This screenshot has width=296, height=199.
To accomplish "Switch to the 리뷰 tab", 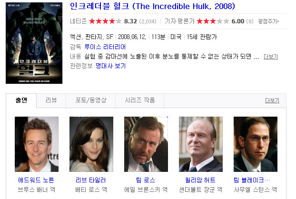I will point(51,100).
